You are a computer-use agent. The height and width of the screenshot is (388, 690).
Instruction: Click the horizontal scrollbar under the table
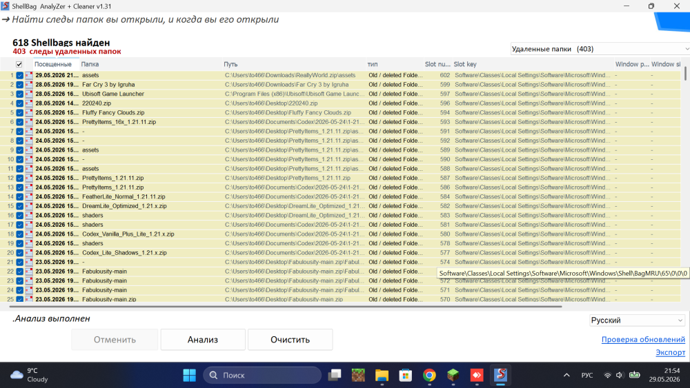[285, 306]
